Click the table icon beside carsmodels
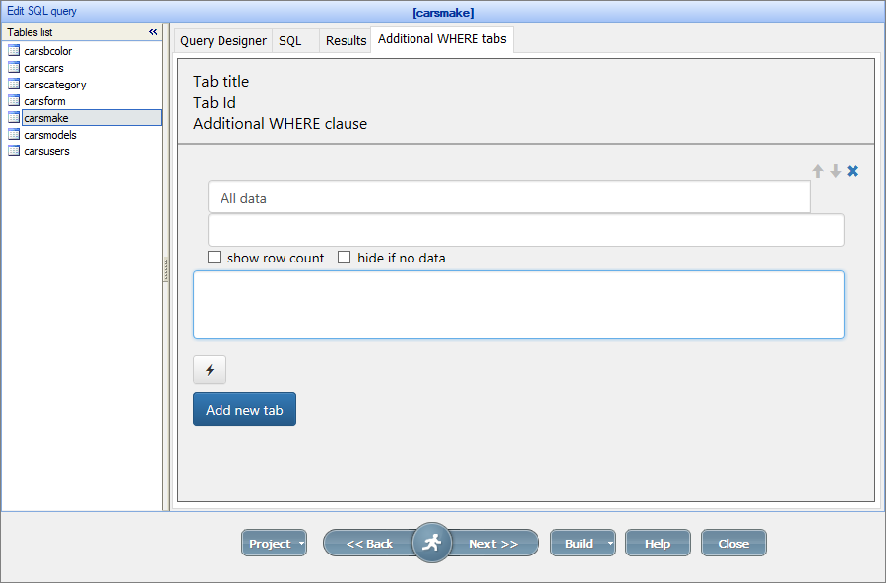The width and height of the screenshot is (886, 583). (13, 134)
